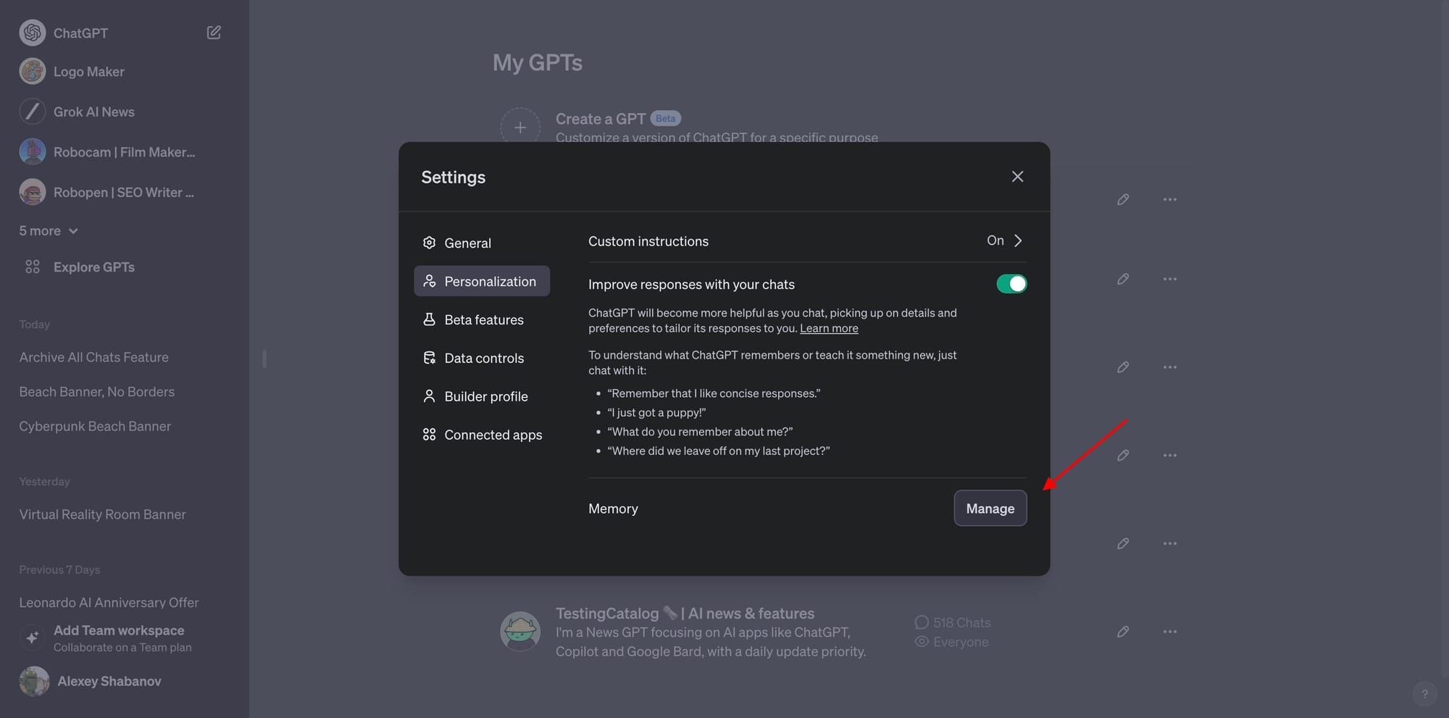Open Connected apps settings icon

click(429, 434)
